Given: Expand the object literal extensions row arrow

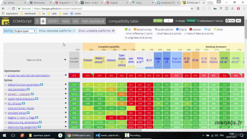Looking at the screenshot, I should click(x=66, y=98).
